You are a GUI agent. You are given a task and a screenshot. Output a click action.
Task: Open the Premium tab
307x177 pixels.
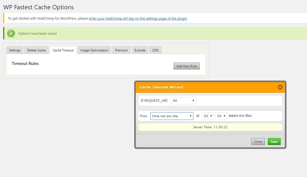(x=121, y=50)
